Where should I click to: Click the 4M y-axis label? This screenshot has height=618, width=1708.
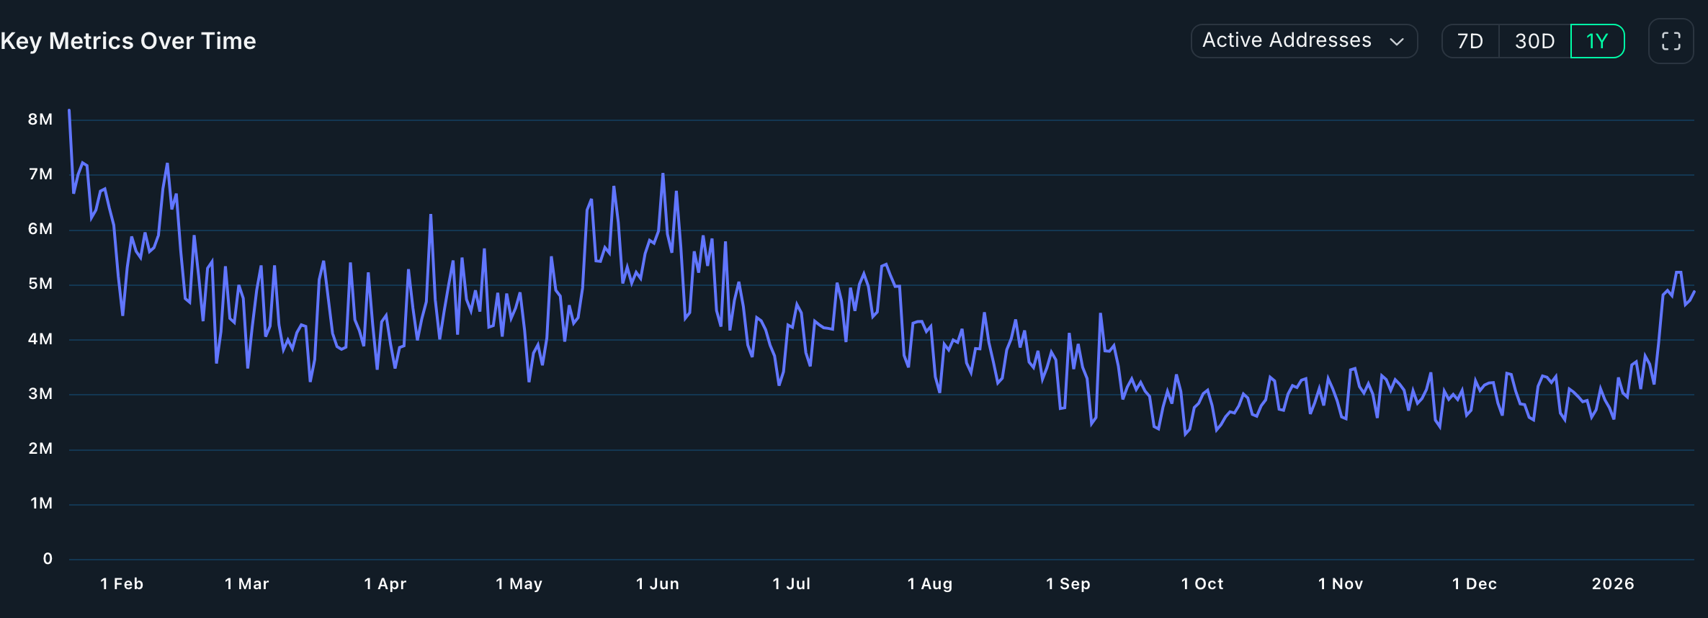tap(40, 339)
